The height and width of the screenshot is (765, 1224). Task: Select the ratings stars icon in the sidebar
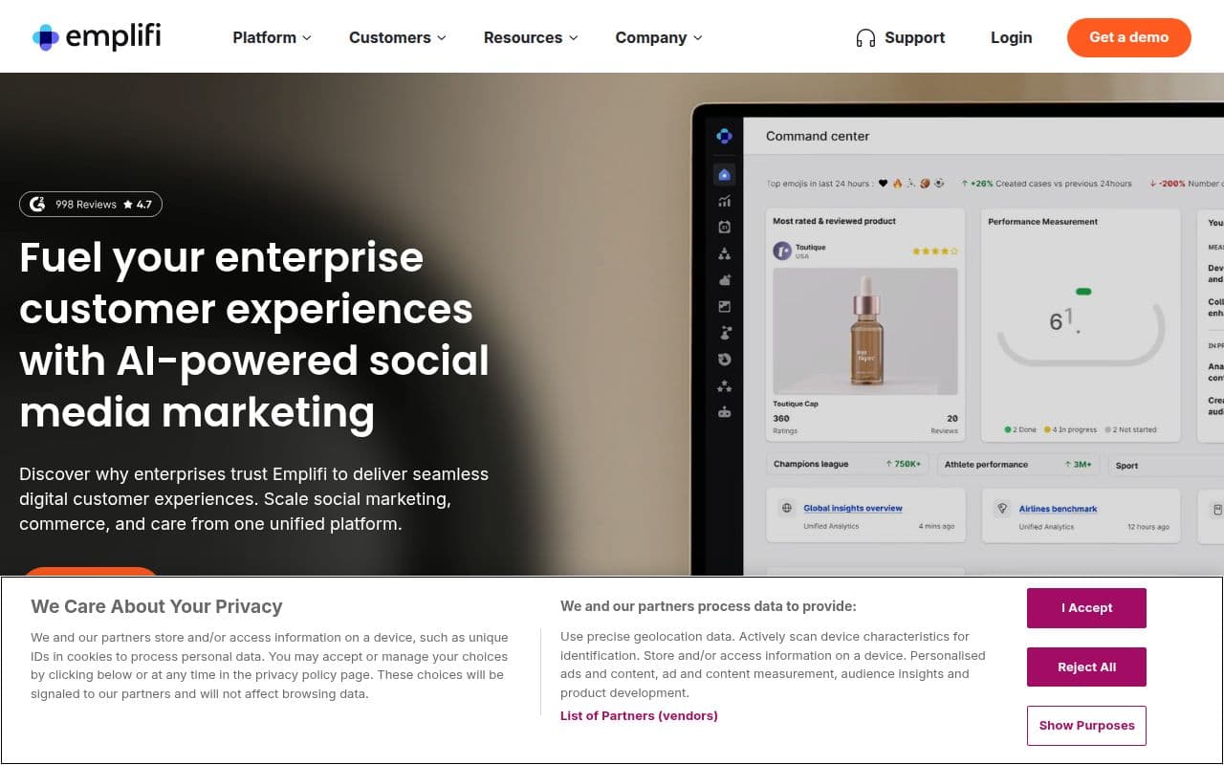click(x=724, y=385)
